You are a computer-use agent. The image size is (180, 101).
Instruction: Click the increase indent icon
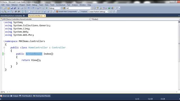click(x=19, y=12)
